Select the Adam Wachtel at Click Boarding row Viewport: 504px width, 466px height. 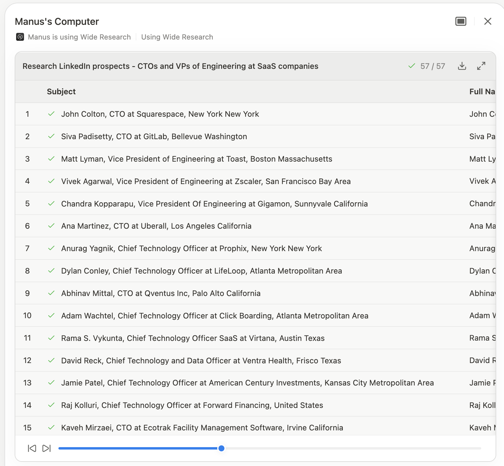pyautogui.click(x=255, y=315)
